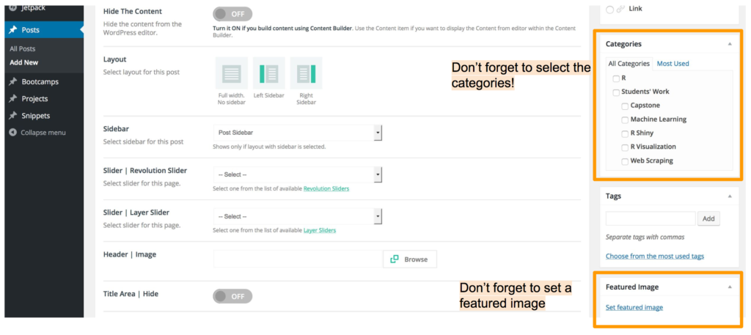Toggle the Title Area Hide switch
This screenshot has width=751, height=335.
232,296
